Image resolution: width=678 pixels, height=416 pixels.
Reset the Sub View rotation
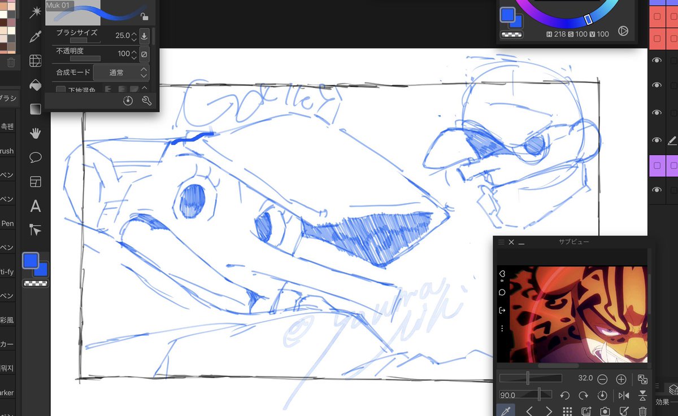tap(602, 395)
